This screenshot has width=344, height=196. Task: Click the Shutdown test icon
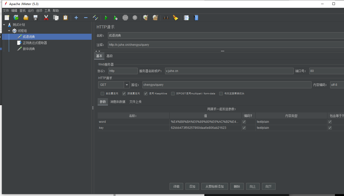pyautogui.click(x=135, y=18)
